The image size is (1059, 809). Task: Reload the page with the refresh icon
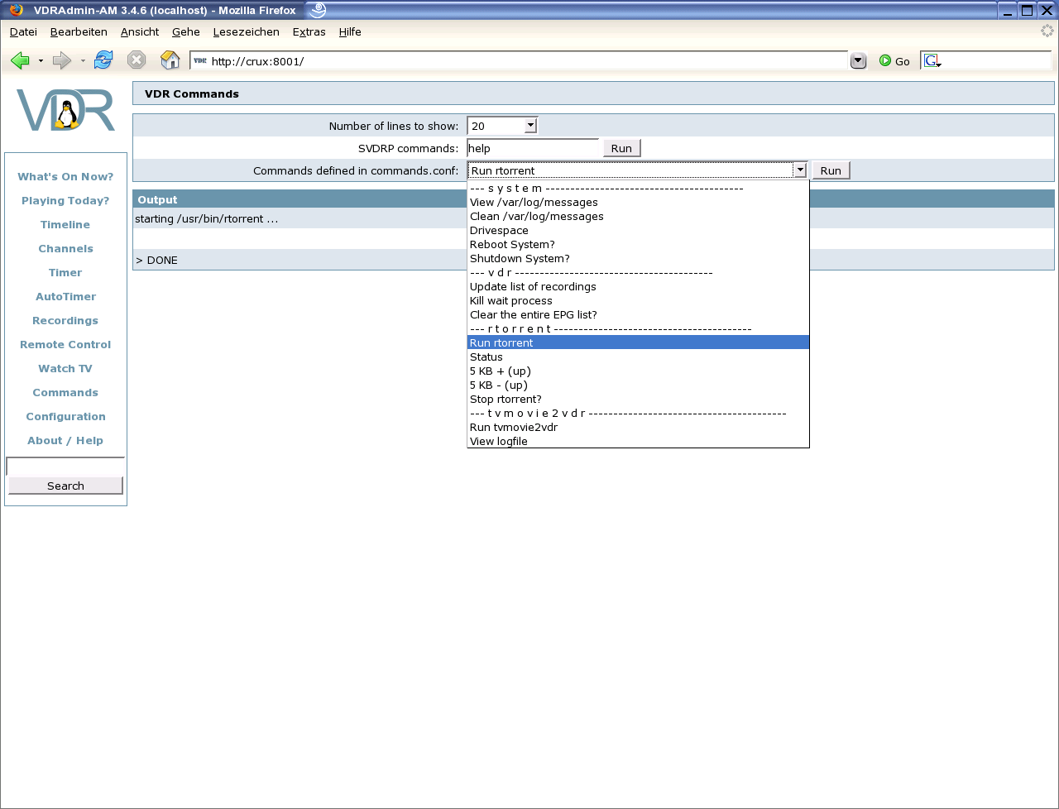point(103,60)
